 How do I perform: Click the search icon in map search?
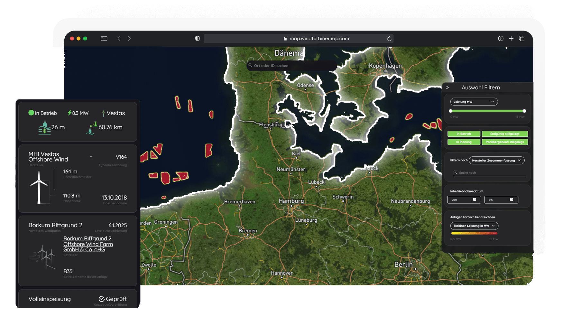click(250, 65)
